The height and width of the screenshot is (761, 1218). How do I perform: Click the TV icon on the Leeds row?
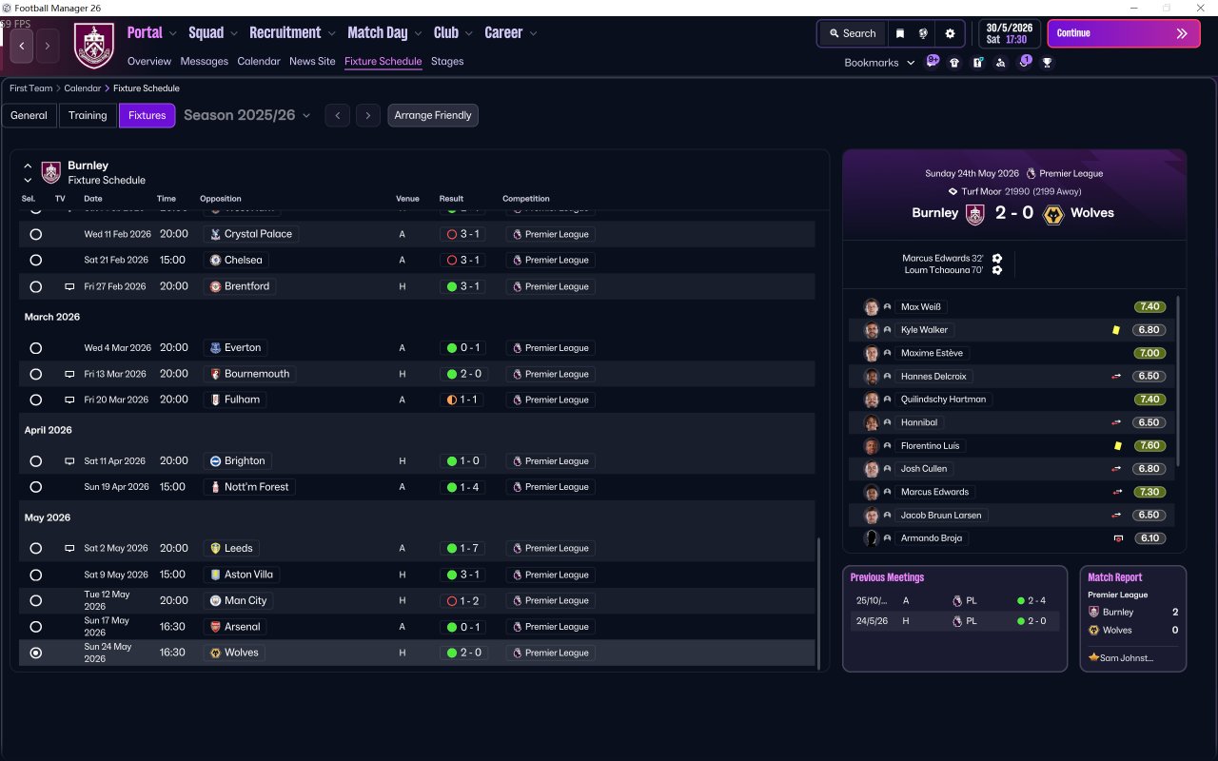[x=69, y=549]
